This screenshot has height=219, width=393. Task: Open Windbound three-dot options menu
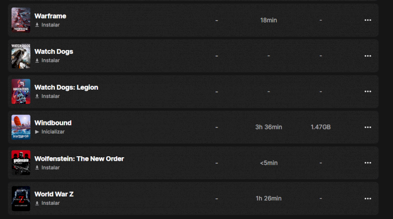coord(367,127)
